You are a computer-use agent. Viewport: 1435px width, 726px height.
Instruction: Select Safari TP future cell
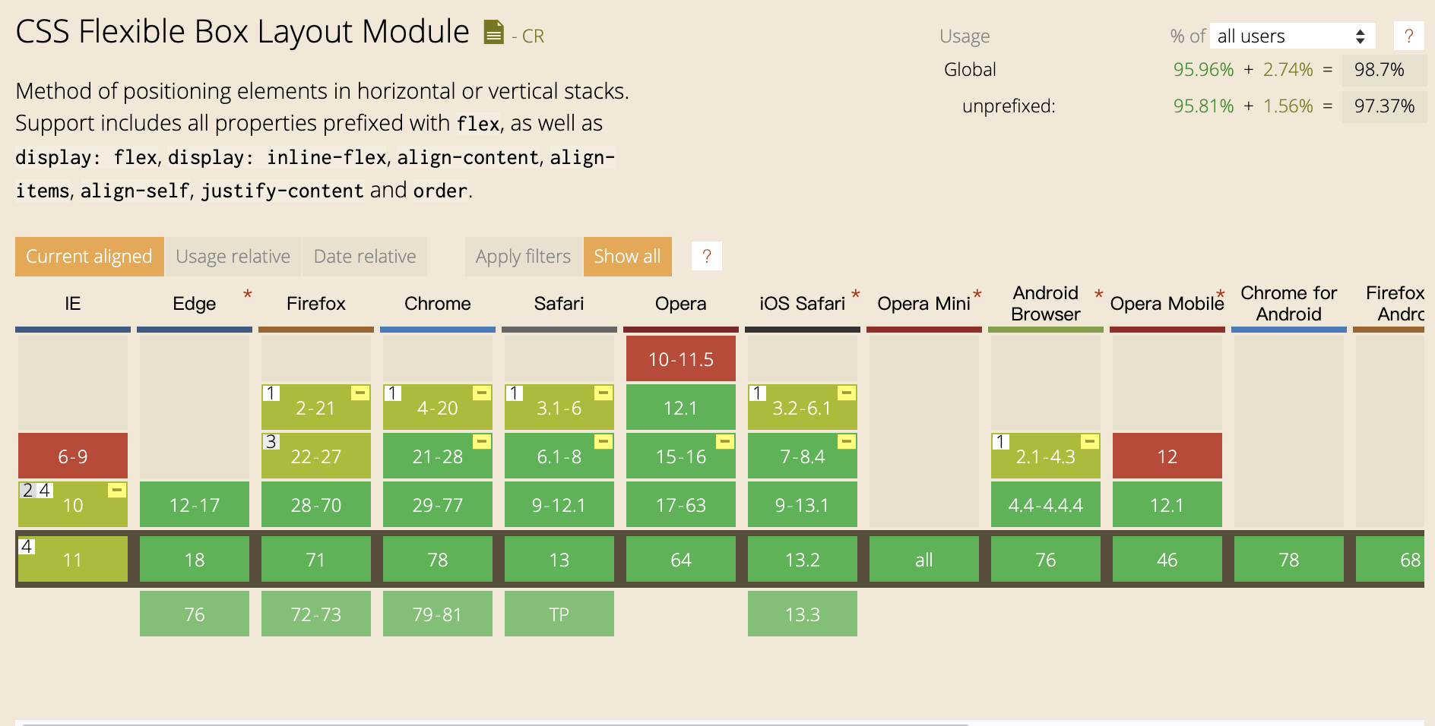click(x=559, y=614)
